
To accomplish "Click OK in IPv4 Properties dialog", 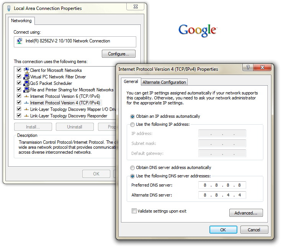I will click(223, 230).
